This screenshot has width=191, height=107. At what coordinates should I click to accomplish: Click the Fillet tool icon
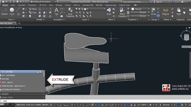coord(44,12)
